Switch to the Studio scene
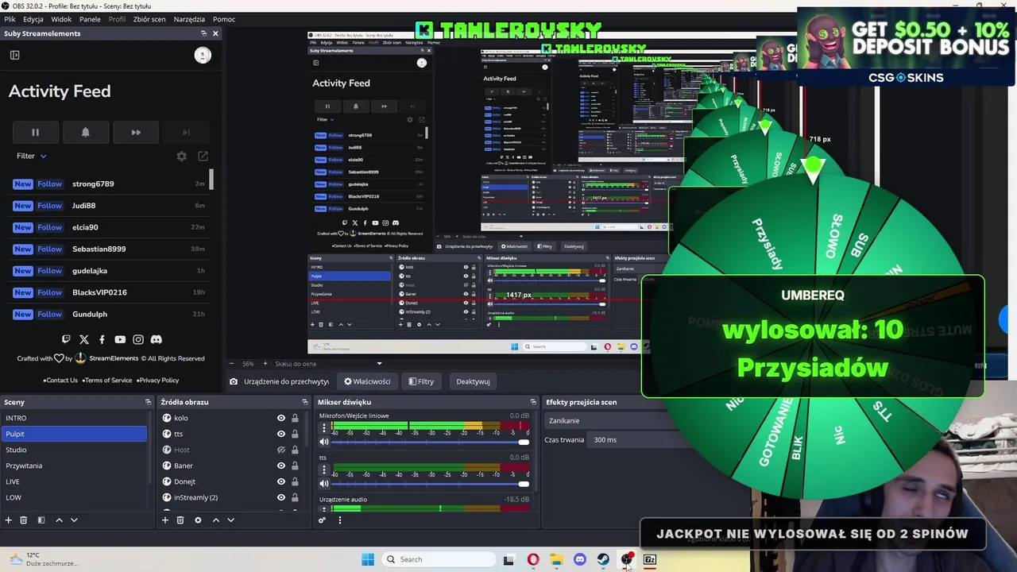This screenshot has height=572, width=1017. [x=74, y=450]
